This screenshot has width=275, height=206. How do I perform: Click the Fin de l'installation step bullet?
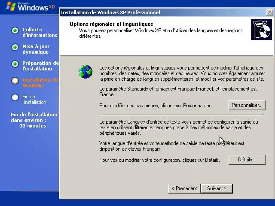point(15,97)
